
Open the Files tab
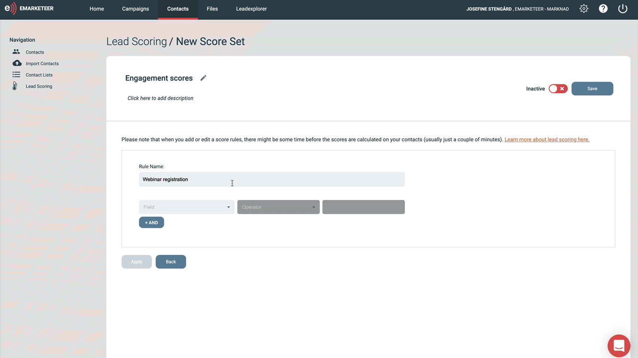pos(212,9)
